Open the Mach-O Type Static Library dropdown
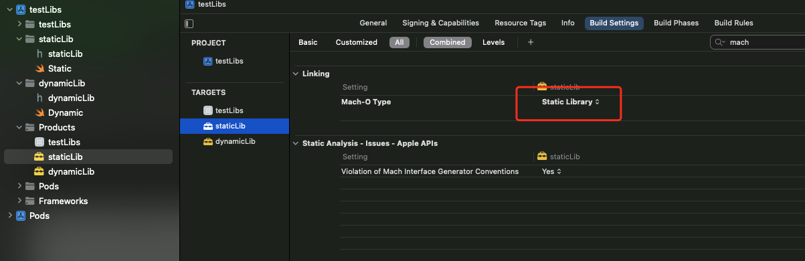 pos(570,102)
